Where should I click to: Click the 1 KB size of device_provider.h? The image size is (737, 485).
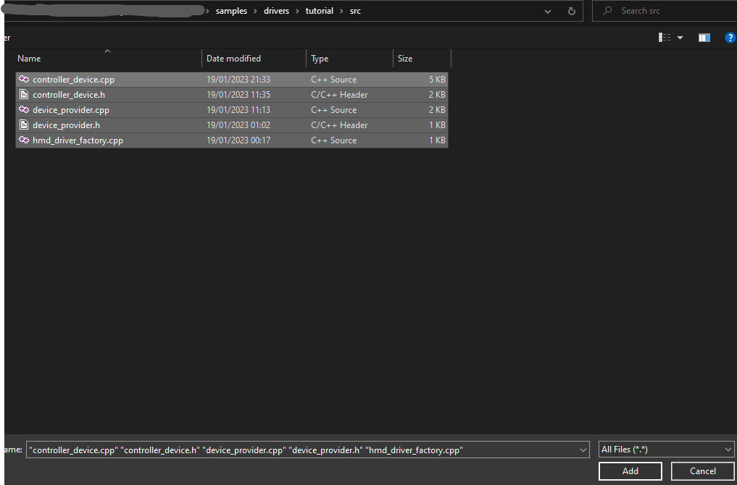[437, 125]
